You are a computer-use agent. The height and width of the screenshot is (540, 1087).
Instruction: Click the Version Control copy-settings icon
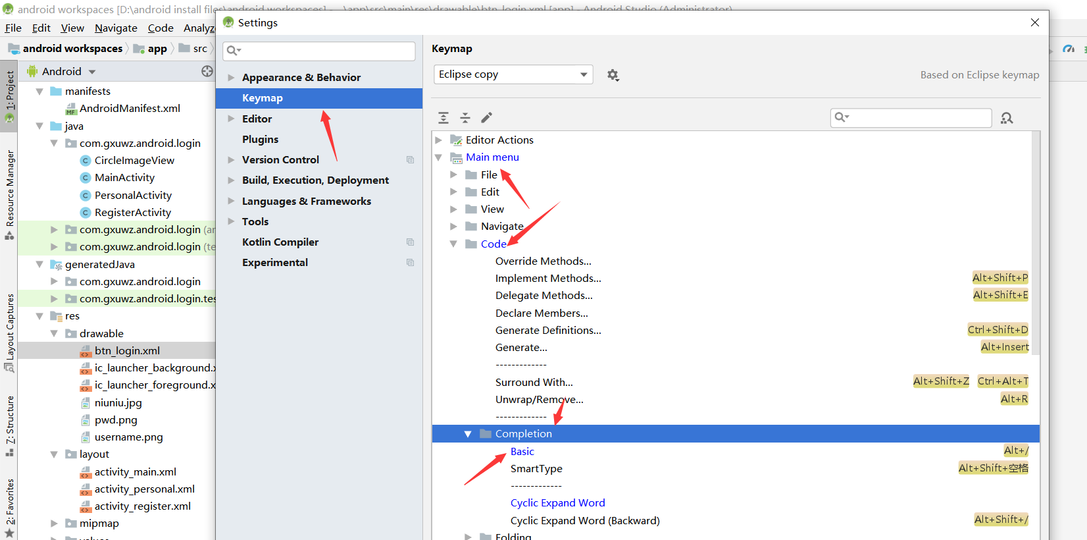click(x=410, y=160)
